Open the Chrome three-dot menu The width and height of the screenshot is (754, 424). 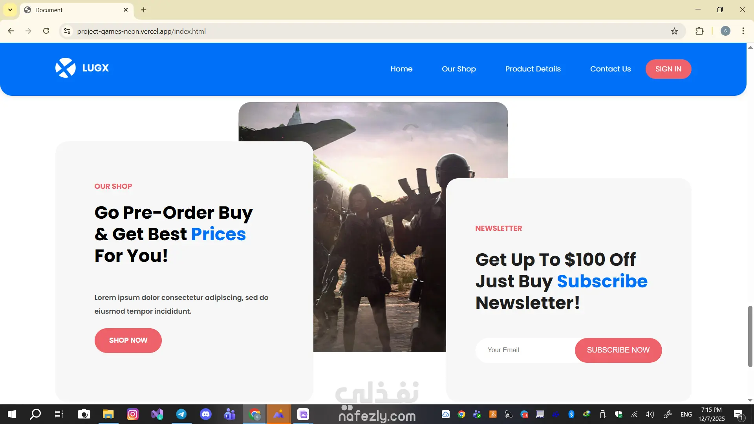click(743, 31)
